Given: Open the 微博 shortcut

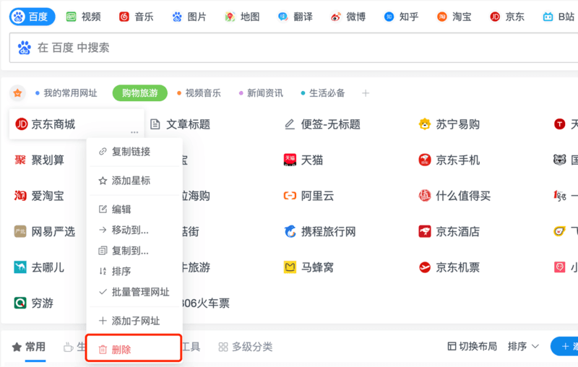Looking at the screenshot, I should coord(348,17).
